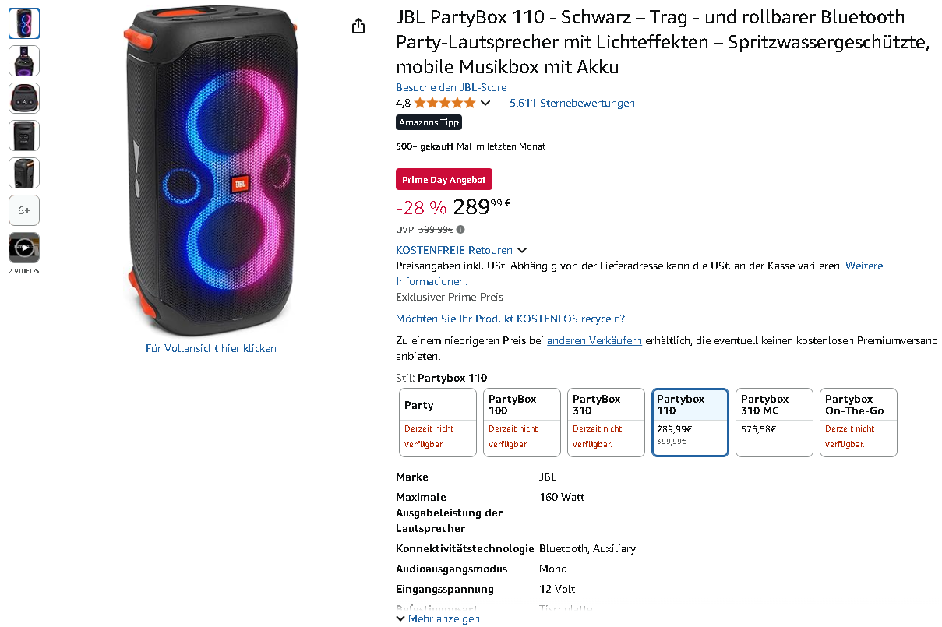Screen dimensions: 942x627
Task: Select the PartyBox 310 style tile
Action: [606, 422]
